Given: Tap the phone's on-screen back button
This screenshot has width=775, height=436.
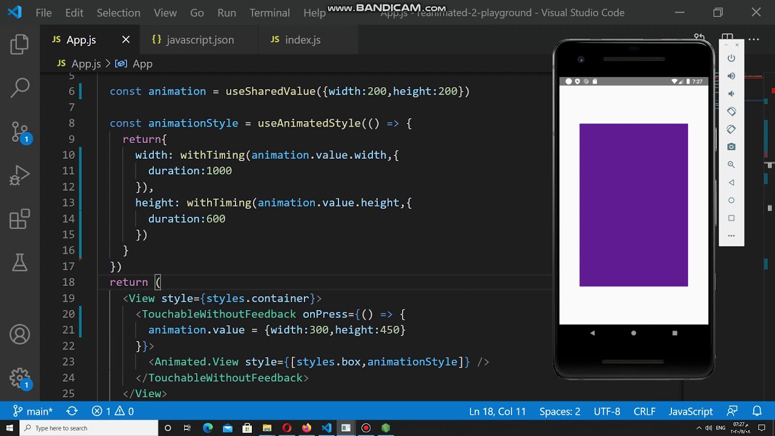Looking at the screenshot, I should pos(592,333).
